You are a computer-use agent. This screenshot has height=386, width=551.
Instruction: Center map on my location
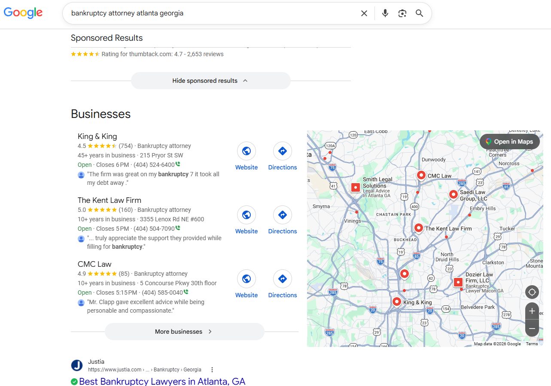(532, 292)
